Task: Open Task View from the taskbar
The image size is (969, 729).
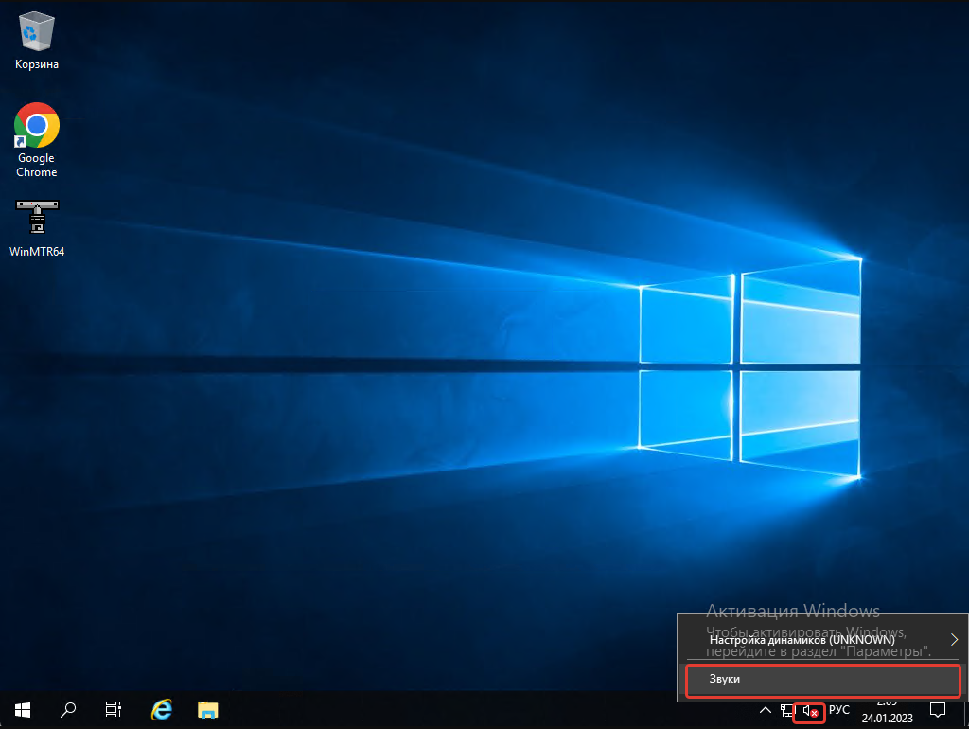Action: pos(114,709)
